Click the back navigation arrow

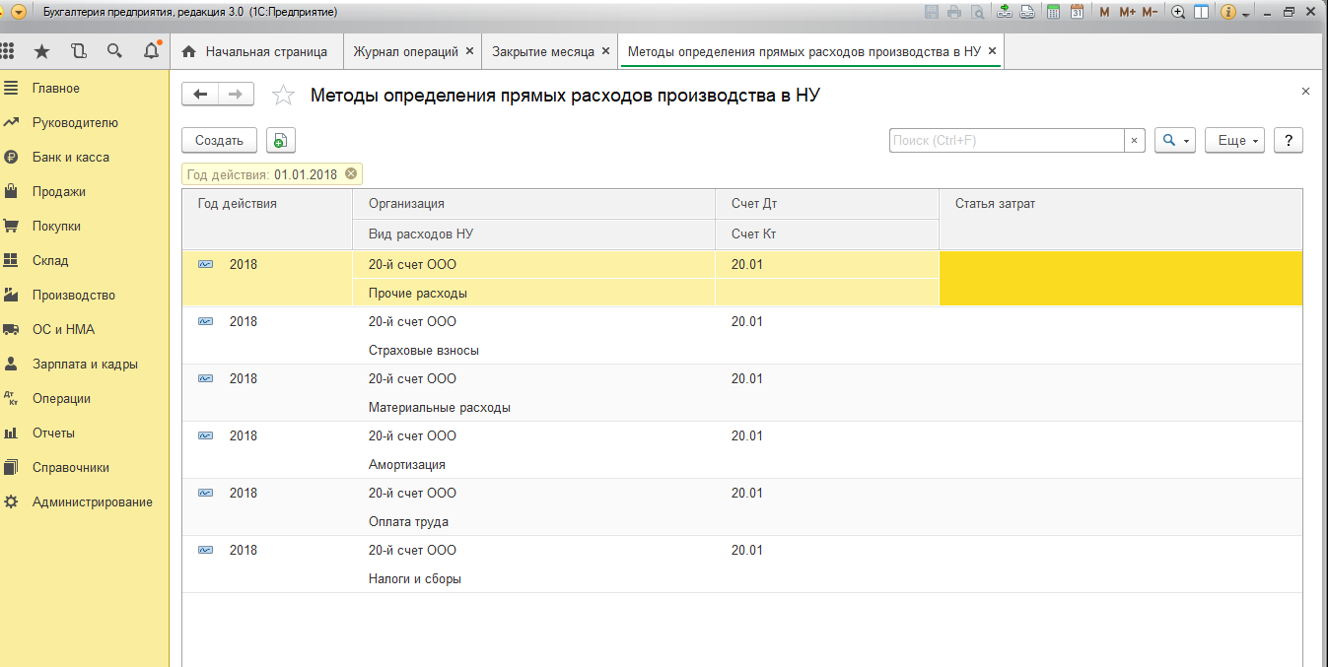point(201,95)
